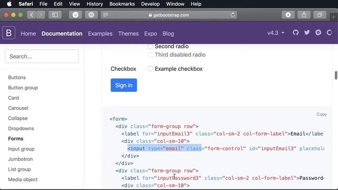Open Input group in the sidebar

(x=21, y=149)
